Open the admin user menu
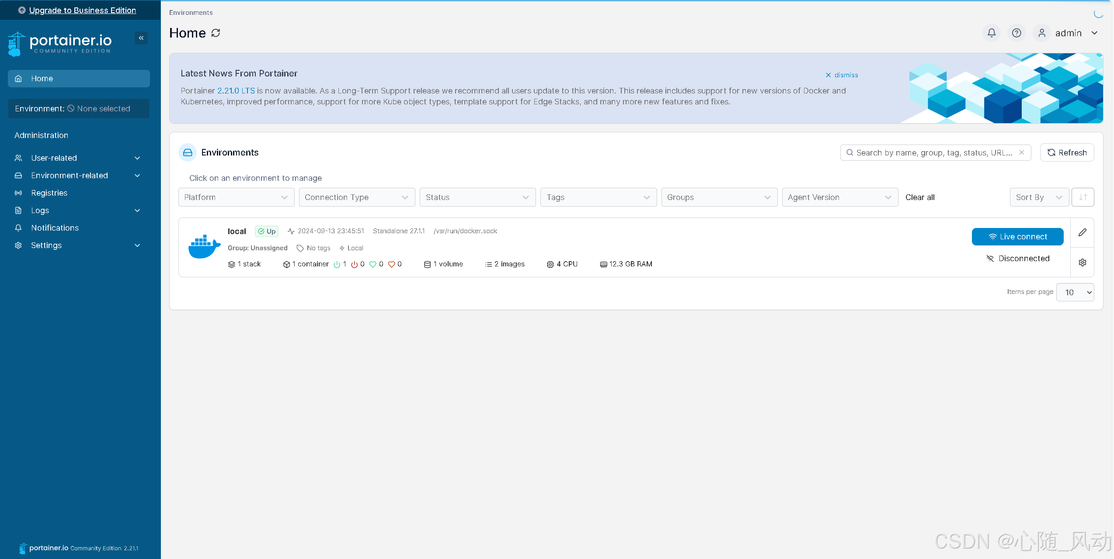The height and width of the screenshot is (559, 1114). click(x=1068, y=33)
